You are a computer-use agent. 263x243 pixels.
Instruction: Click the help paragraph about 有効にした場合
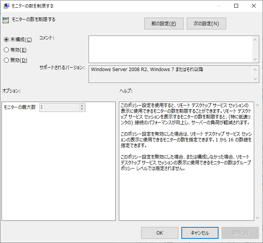[x=186, y=139]
